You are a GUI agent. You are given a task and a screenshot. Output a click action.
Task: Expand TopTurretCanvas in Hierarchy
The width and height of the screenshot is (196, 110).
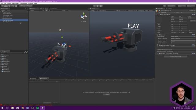click(2, 20)
